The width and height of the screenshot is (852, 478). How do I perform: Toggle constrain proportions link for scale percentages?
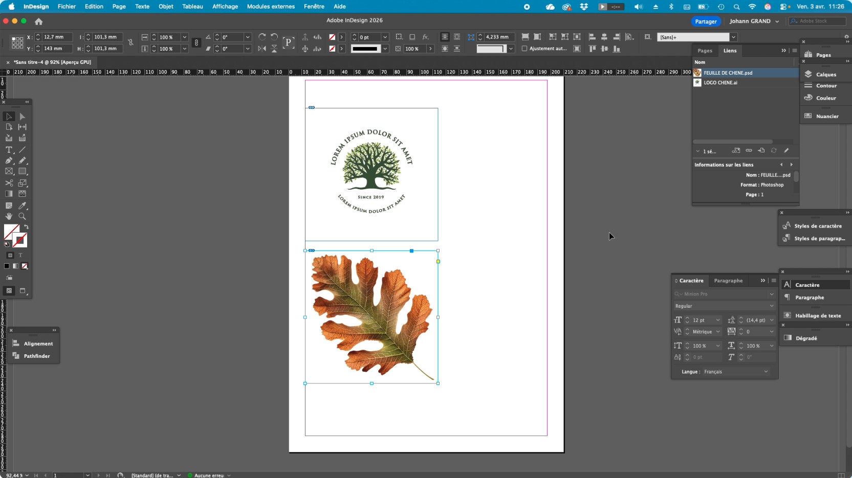click(196, 43)
